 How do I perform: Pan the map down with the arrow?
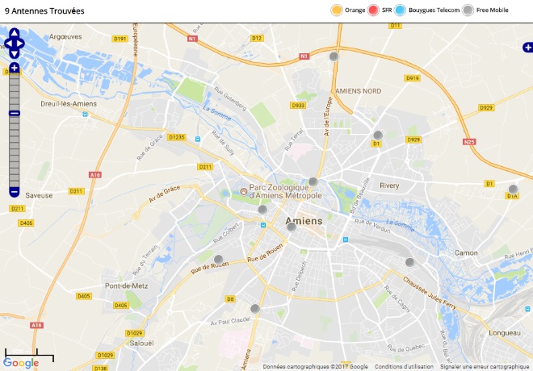click(x=15, y=53)
